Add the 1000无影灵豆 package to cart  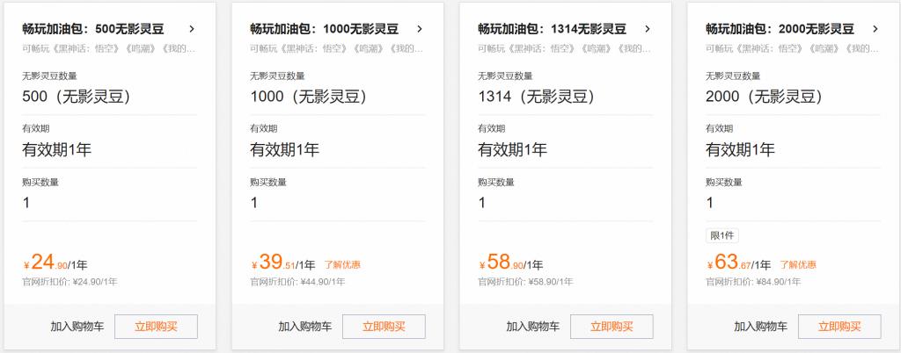tap(305, 327)
